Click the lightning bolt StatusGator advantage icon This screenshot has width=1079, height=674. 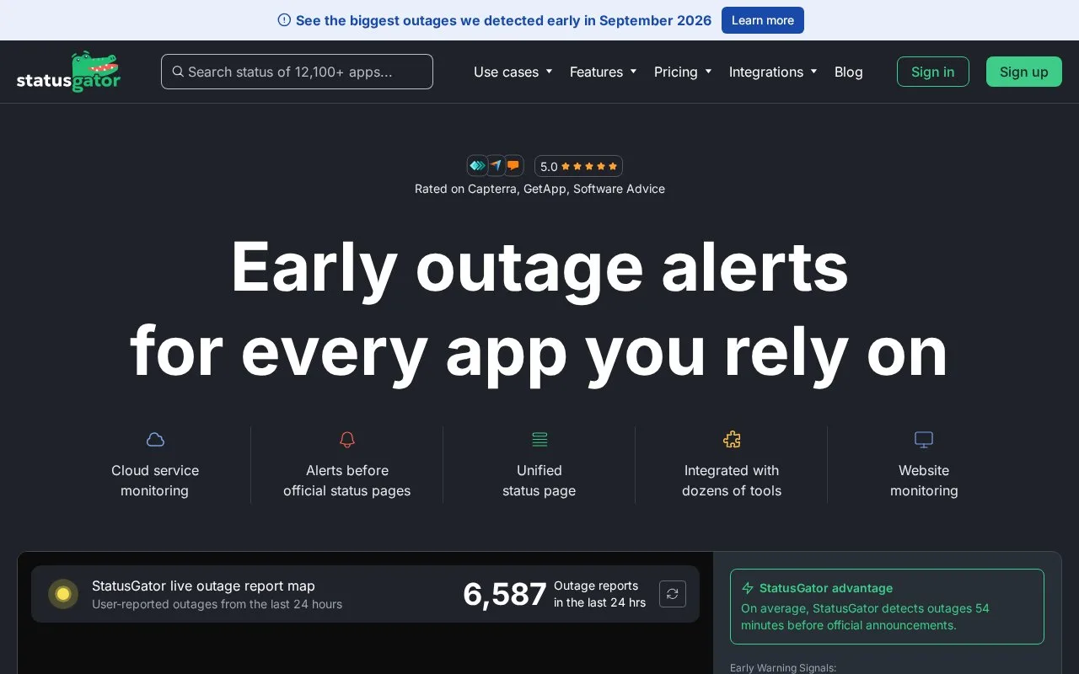coord(747,588)
